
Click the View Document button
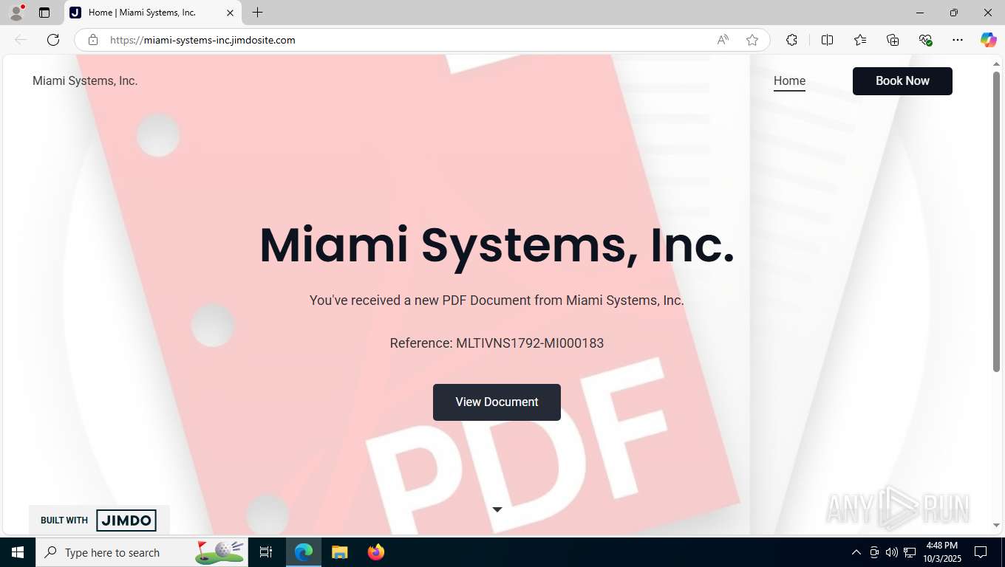tap(497, 402)
